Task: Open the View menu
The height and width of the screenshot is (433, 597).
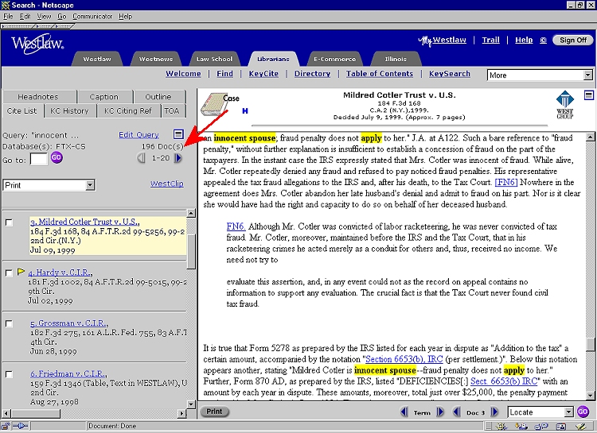Action: [x=44, y=17]
